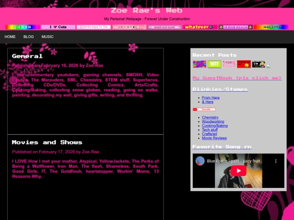Open the BLOG navigation item
The width and height of the screenshot is (294, 220).
coord(28,37)
